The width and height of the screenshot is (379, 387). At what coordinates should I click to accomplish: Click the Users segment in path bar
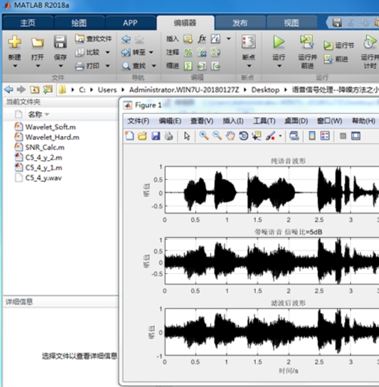point(107,89)
